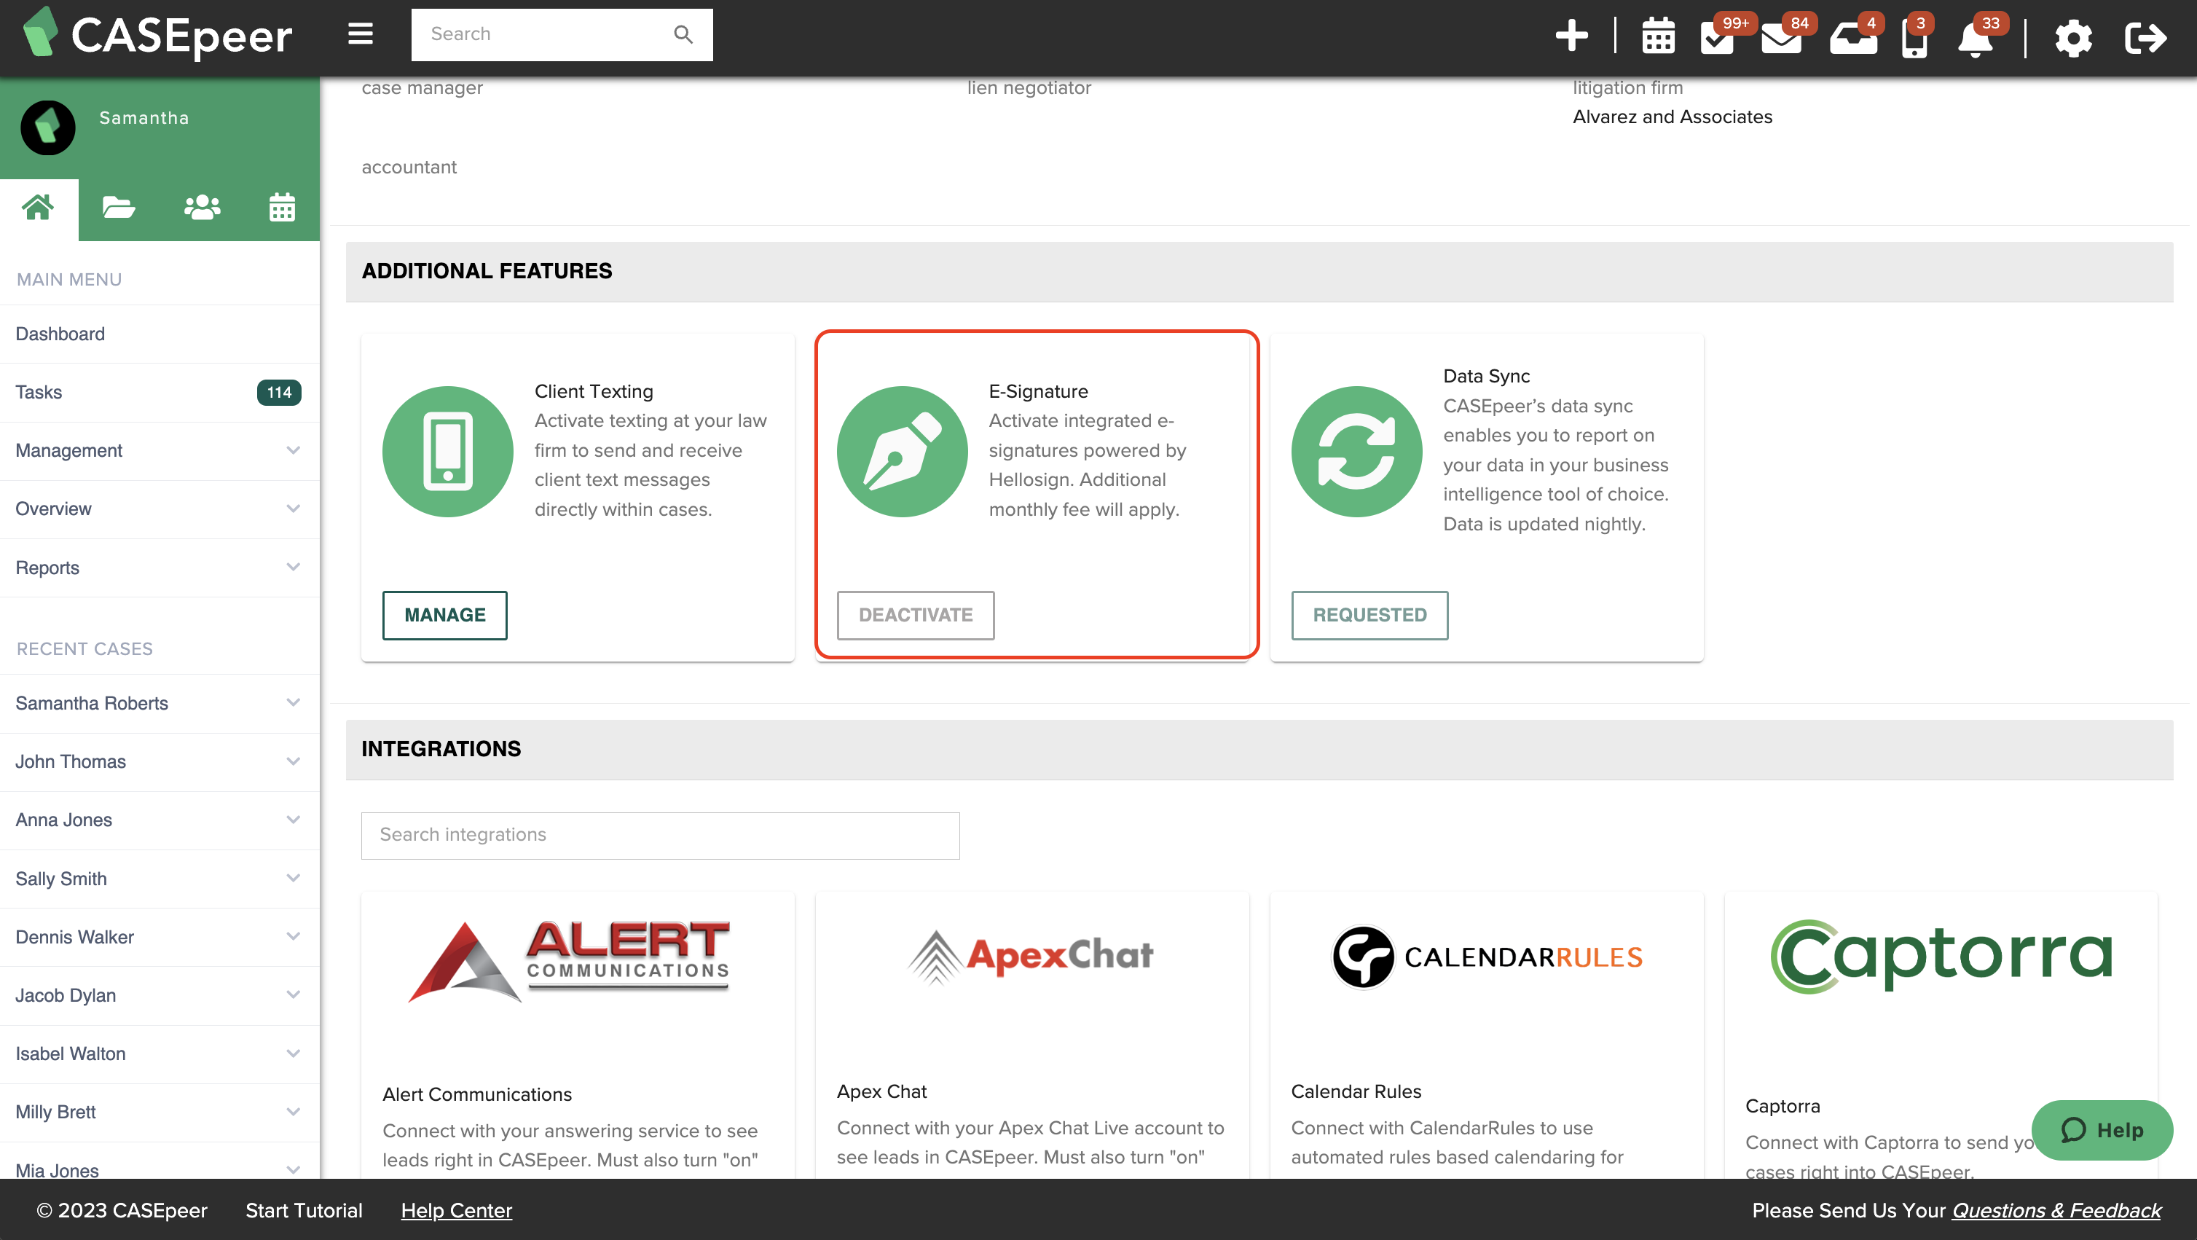
Task: Click the Search integrations input field
Action: click(x=660, y=835)
